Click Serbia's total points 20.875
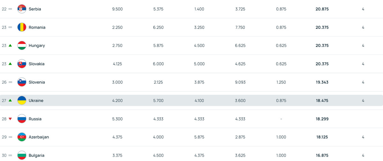This screenshot has height=161, width=383. pyautogui.click(x=322, y=9)
